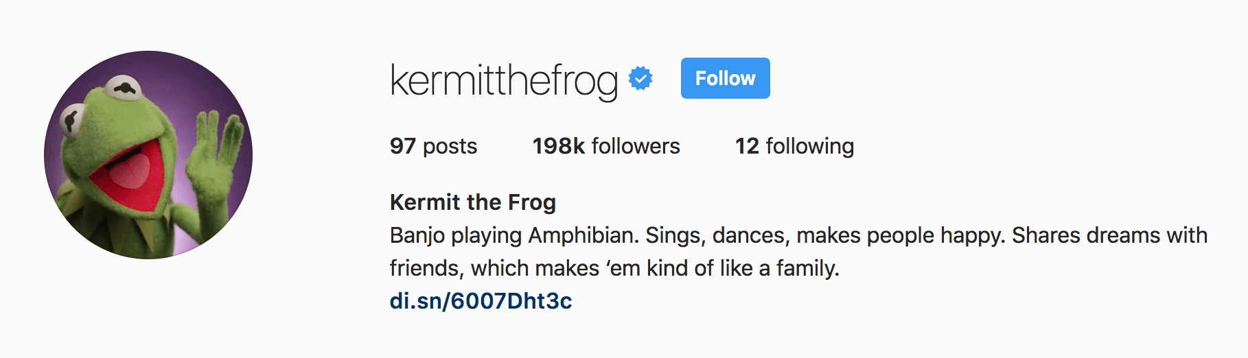Click the kermitthefrog username heading
The width and height of the screenshot is (1248, 358).
[503, 80]
